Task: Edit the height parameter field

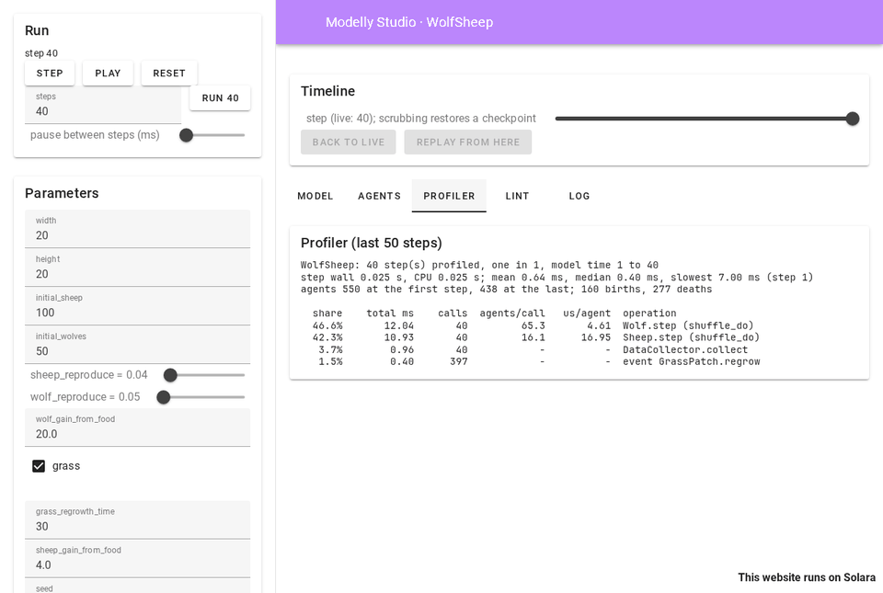Action: click(137, 268)
